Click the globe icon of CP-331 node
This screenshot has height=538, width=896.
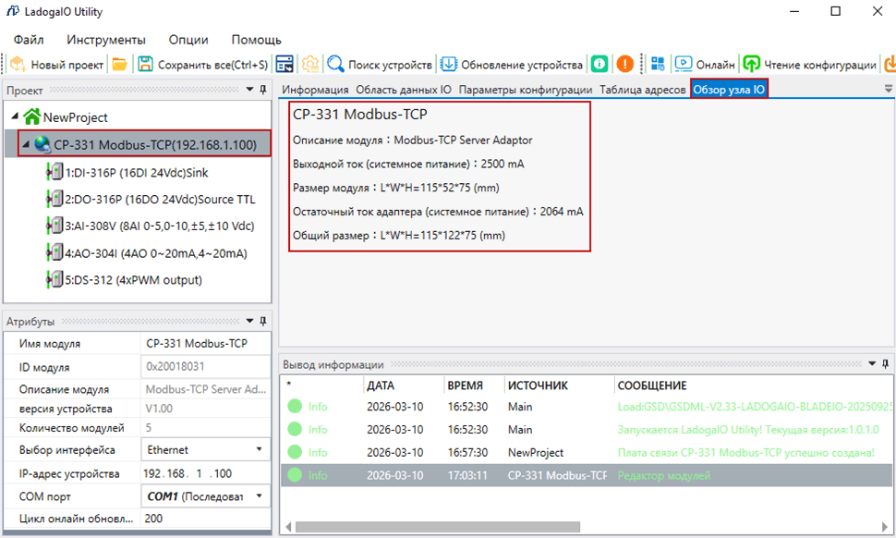(42, 144)
